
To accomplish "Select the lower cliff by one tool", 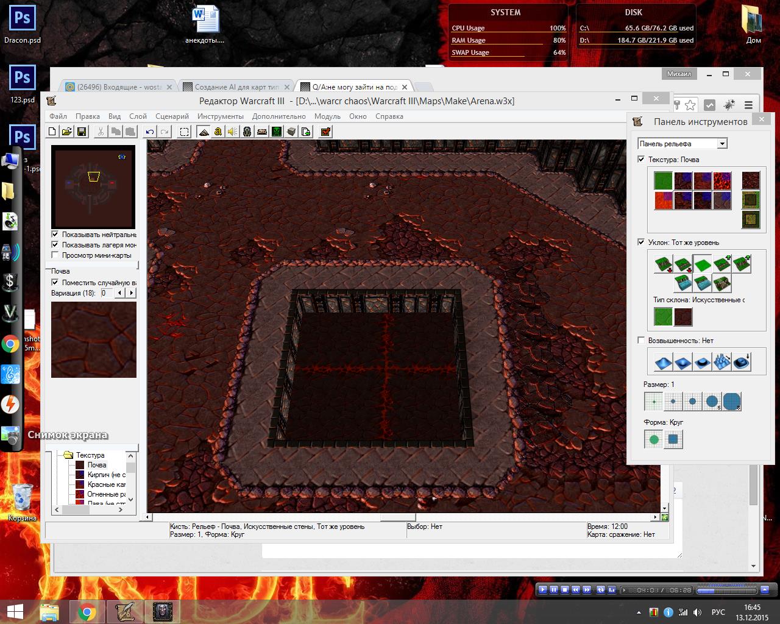I will click(x=682, y=264).
